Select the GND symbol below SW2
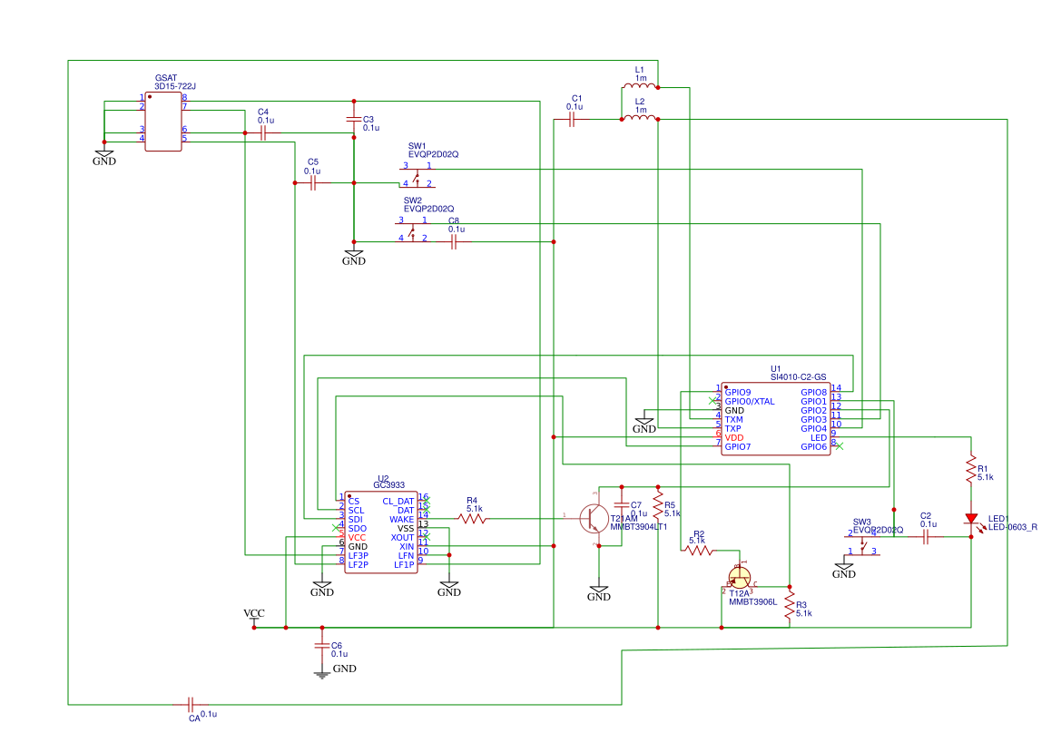This screenshot has height=752, width=1061. 354,257
